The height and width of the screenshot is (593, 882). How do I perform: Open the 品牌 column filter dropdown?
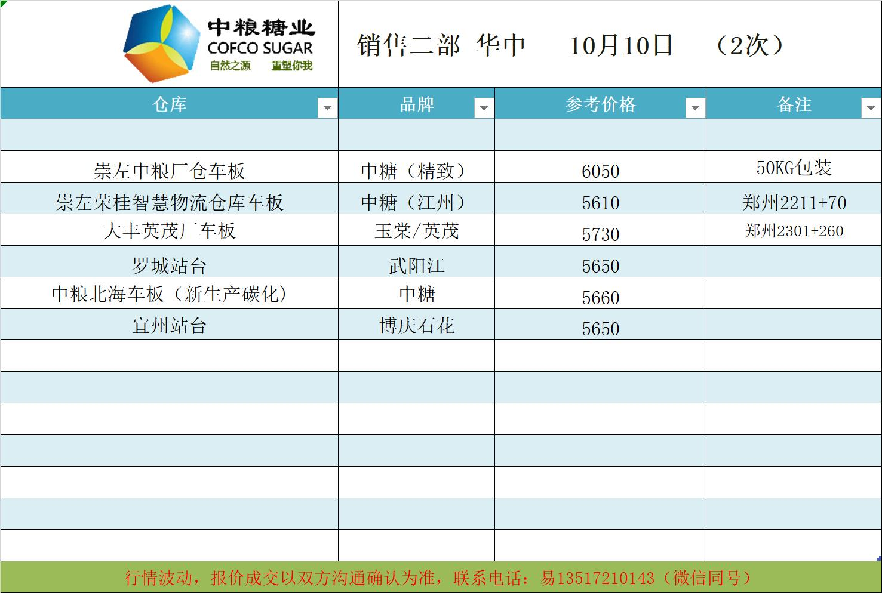click(483, 108)
